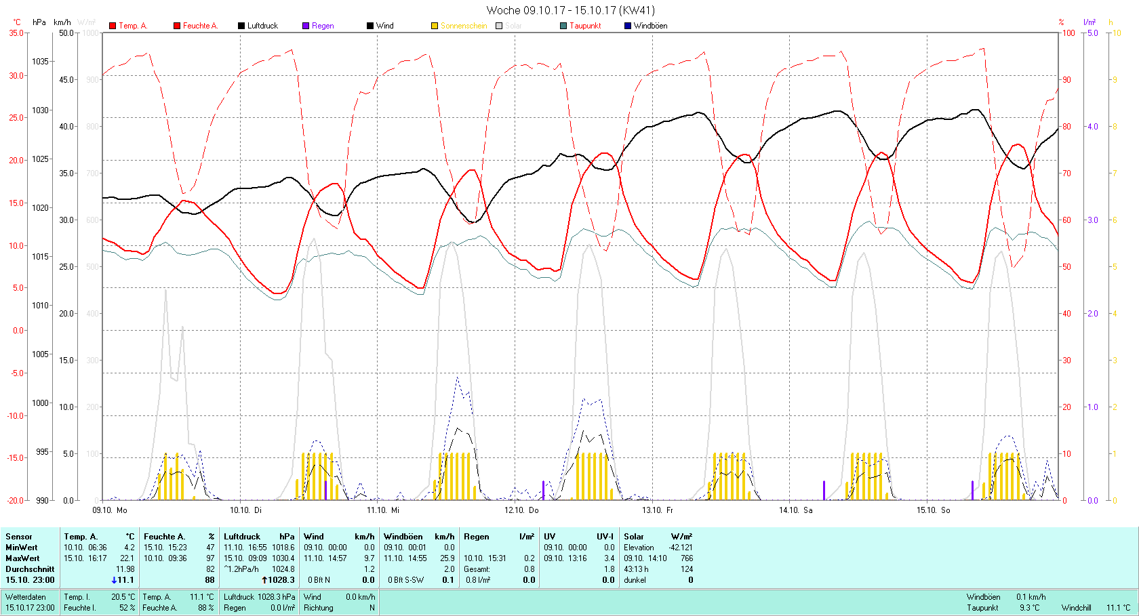Click the Regen column header in table
The width and height of the screenshot is (1139, 616).
pos(477,536)
